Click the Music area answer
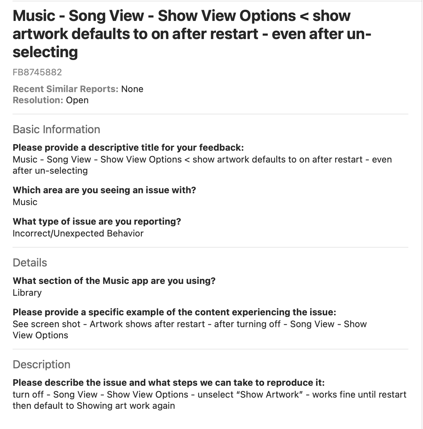This screenshot has width=423, height=429. (x=25, y=202)
